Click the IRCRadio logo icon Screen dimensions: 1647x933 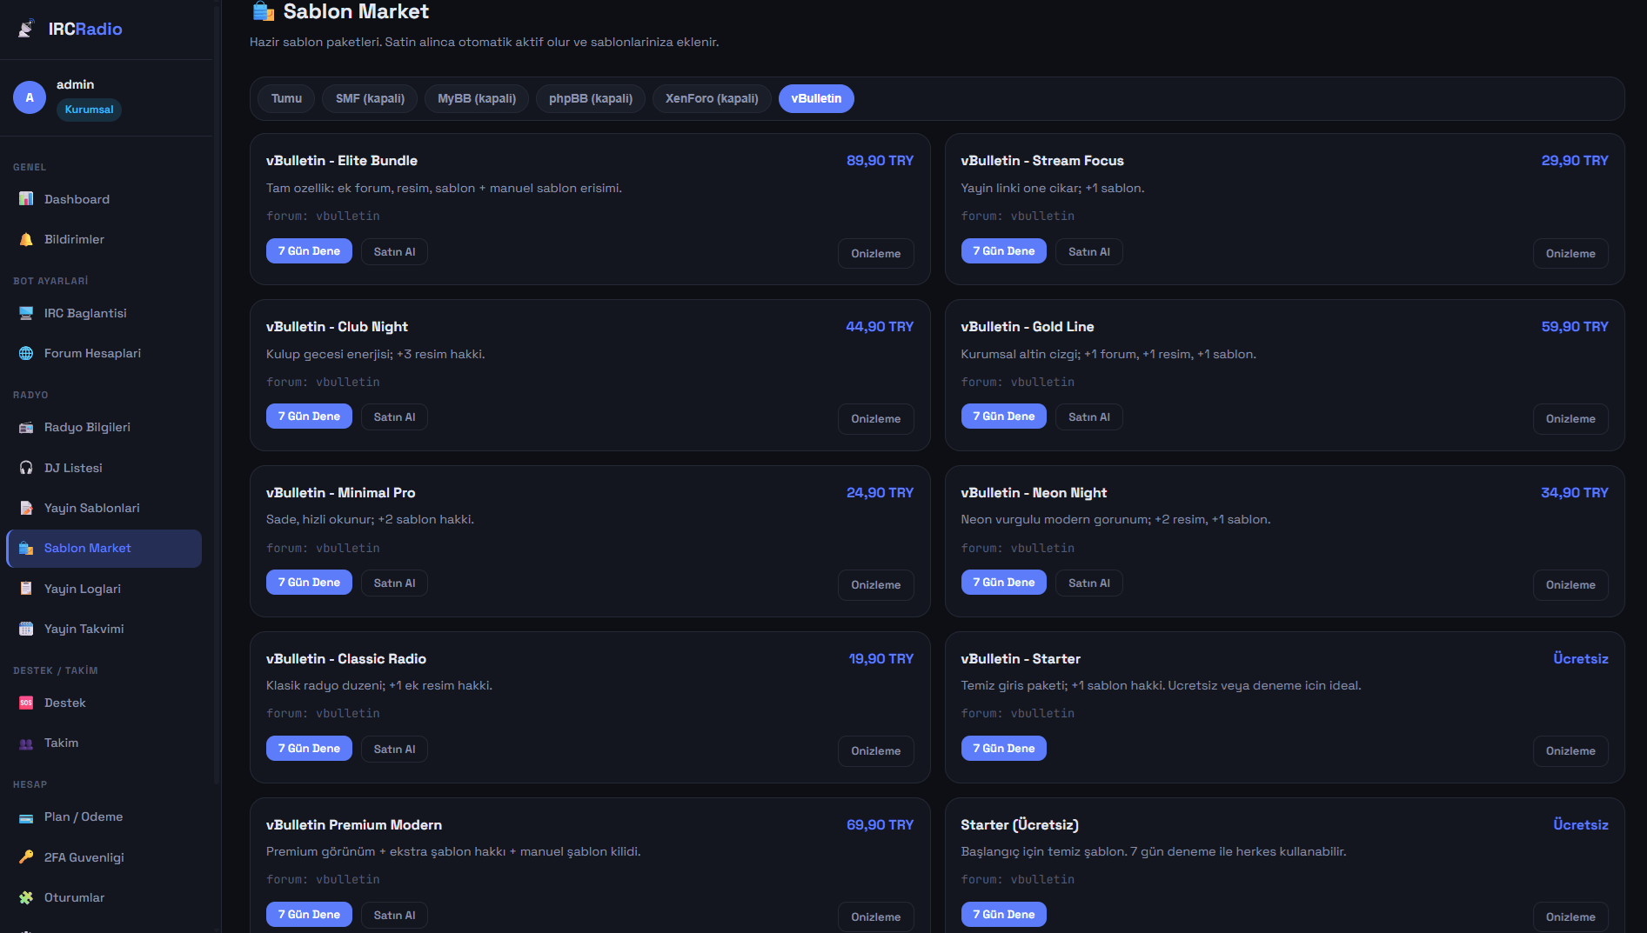click(26, 29)
